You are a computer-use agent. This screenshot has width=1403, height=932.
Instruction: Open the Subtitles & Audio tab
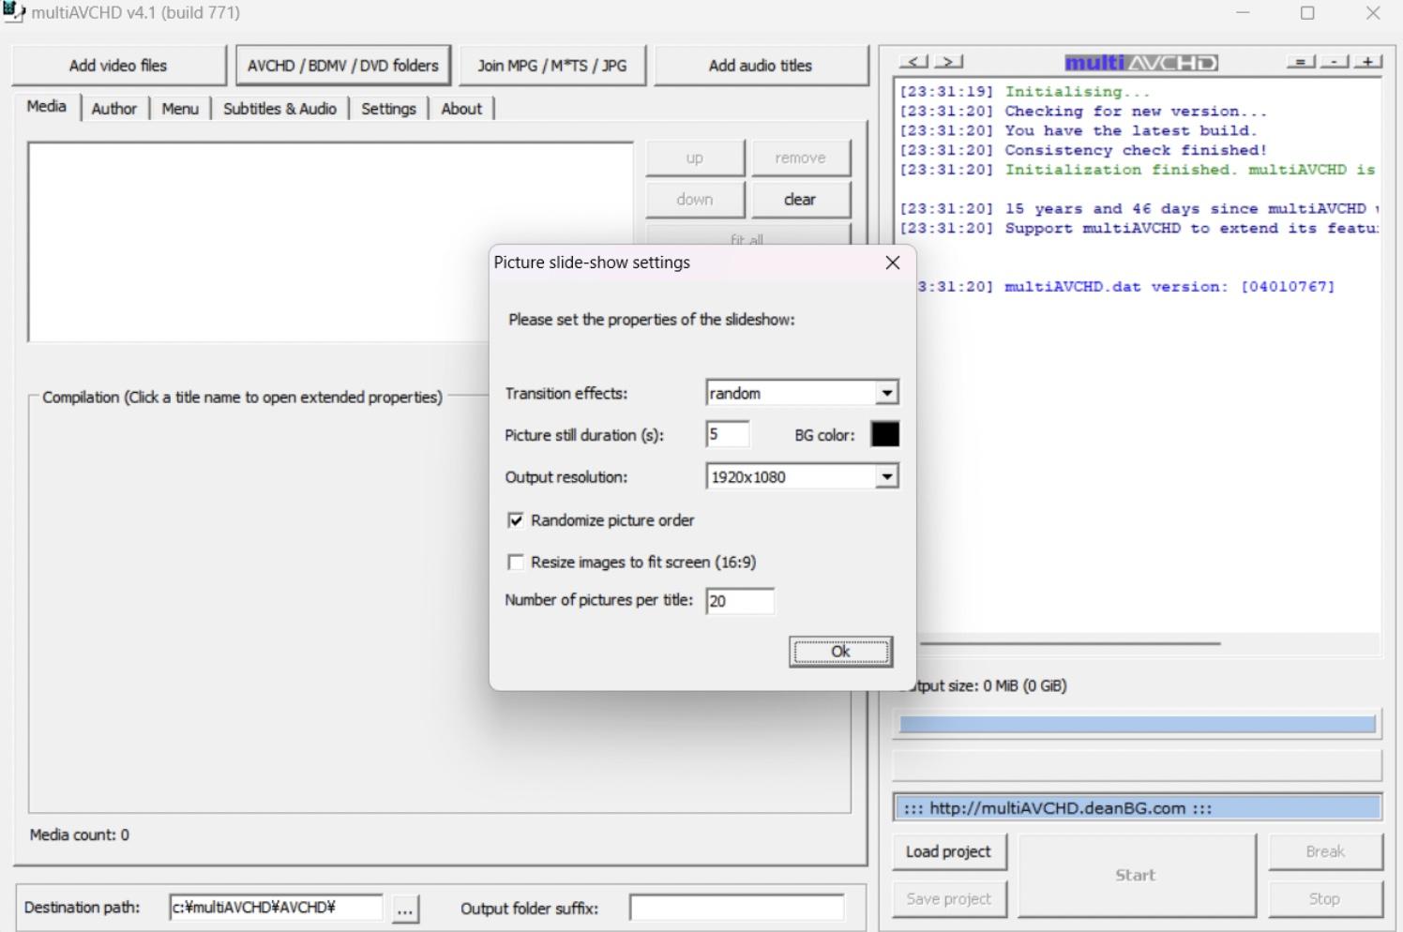point(279,109)
